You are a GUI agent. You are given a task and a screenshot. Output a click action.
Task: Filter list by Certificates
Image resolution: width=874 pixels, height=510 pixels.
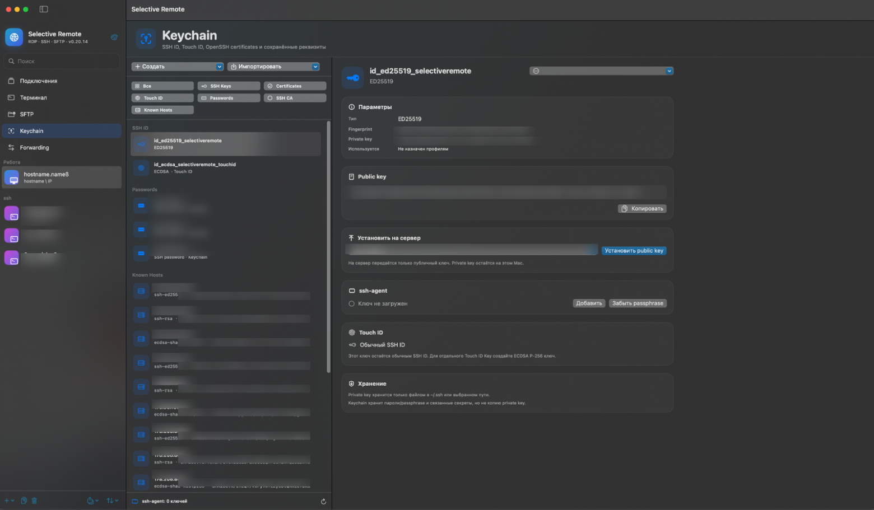pos(295,86)
